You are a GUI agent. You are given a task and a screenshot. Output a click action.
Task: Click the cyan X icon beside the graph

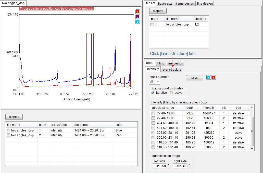point(138,22)
